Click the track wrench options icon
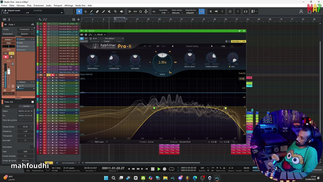Image resolution: width=323 pixels, height=182 pixels. coord(40,19)
